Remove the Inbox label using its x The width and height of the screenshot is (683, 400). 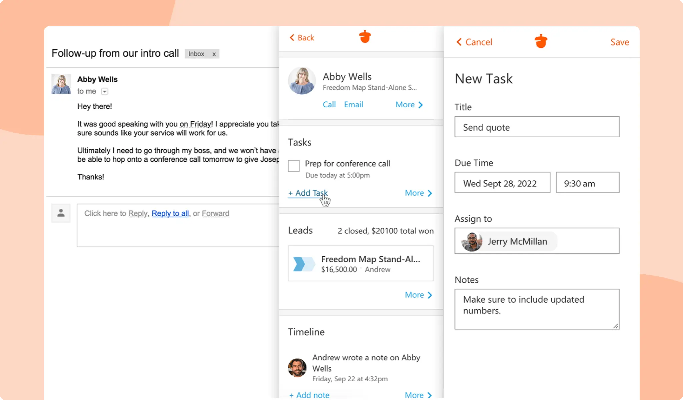[x=214, y=54]
